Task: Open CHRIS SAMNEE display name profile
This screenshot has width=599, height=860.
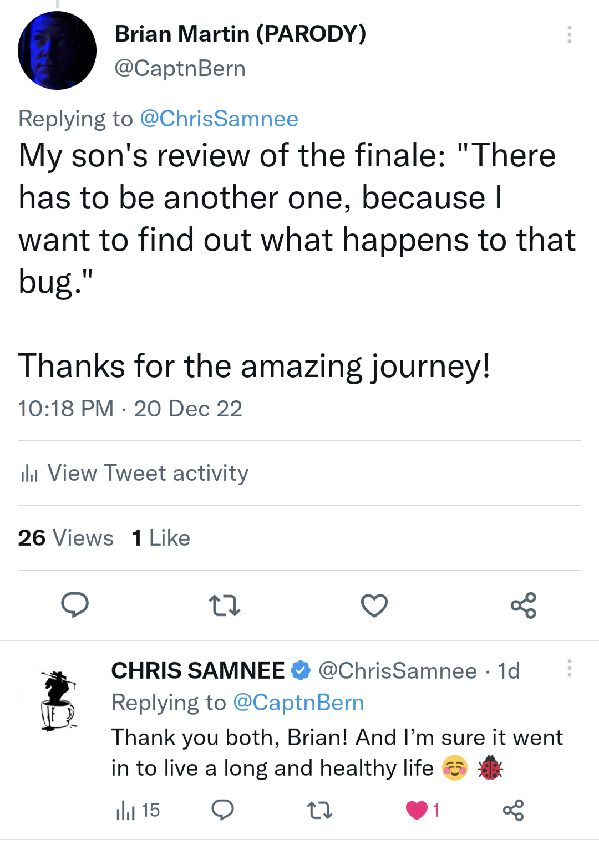Action: click(x=198, y=671)
